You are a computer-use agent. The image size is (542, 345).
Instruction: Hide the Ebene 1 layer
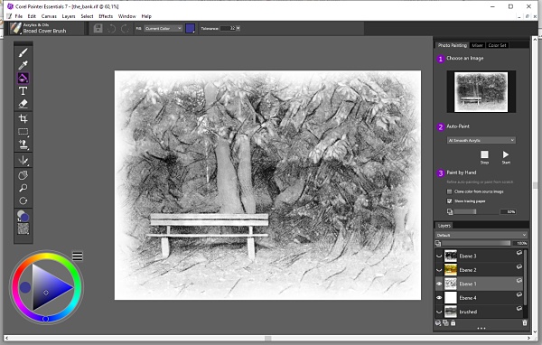[x=439, y=284]
